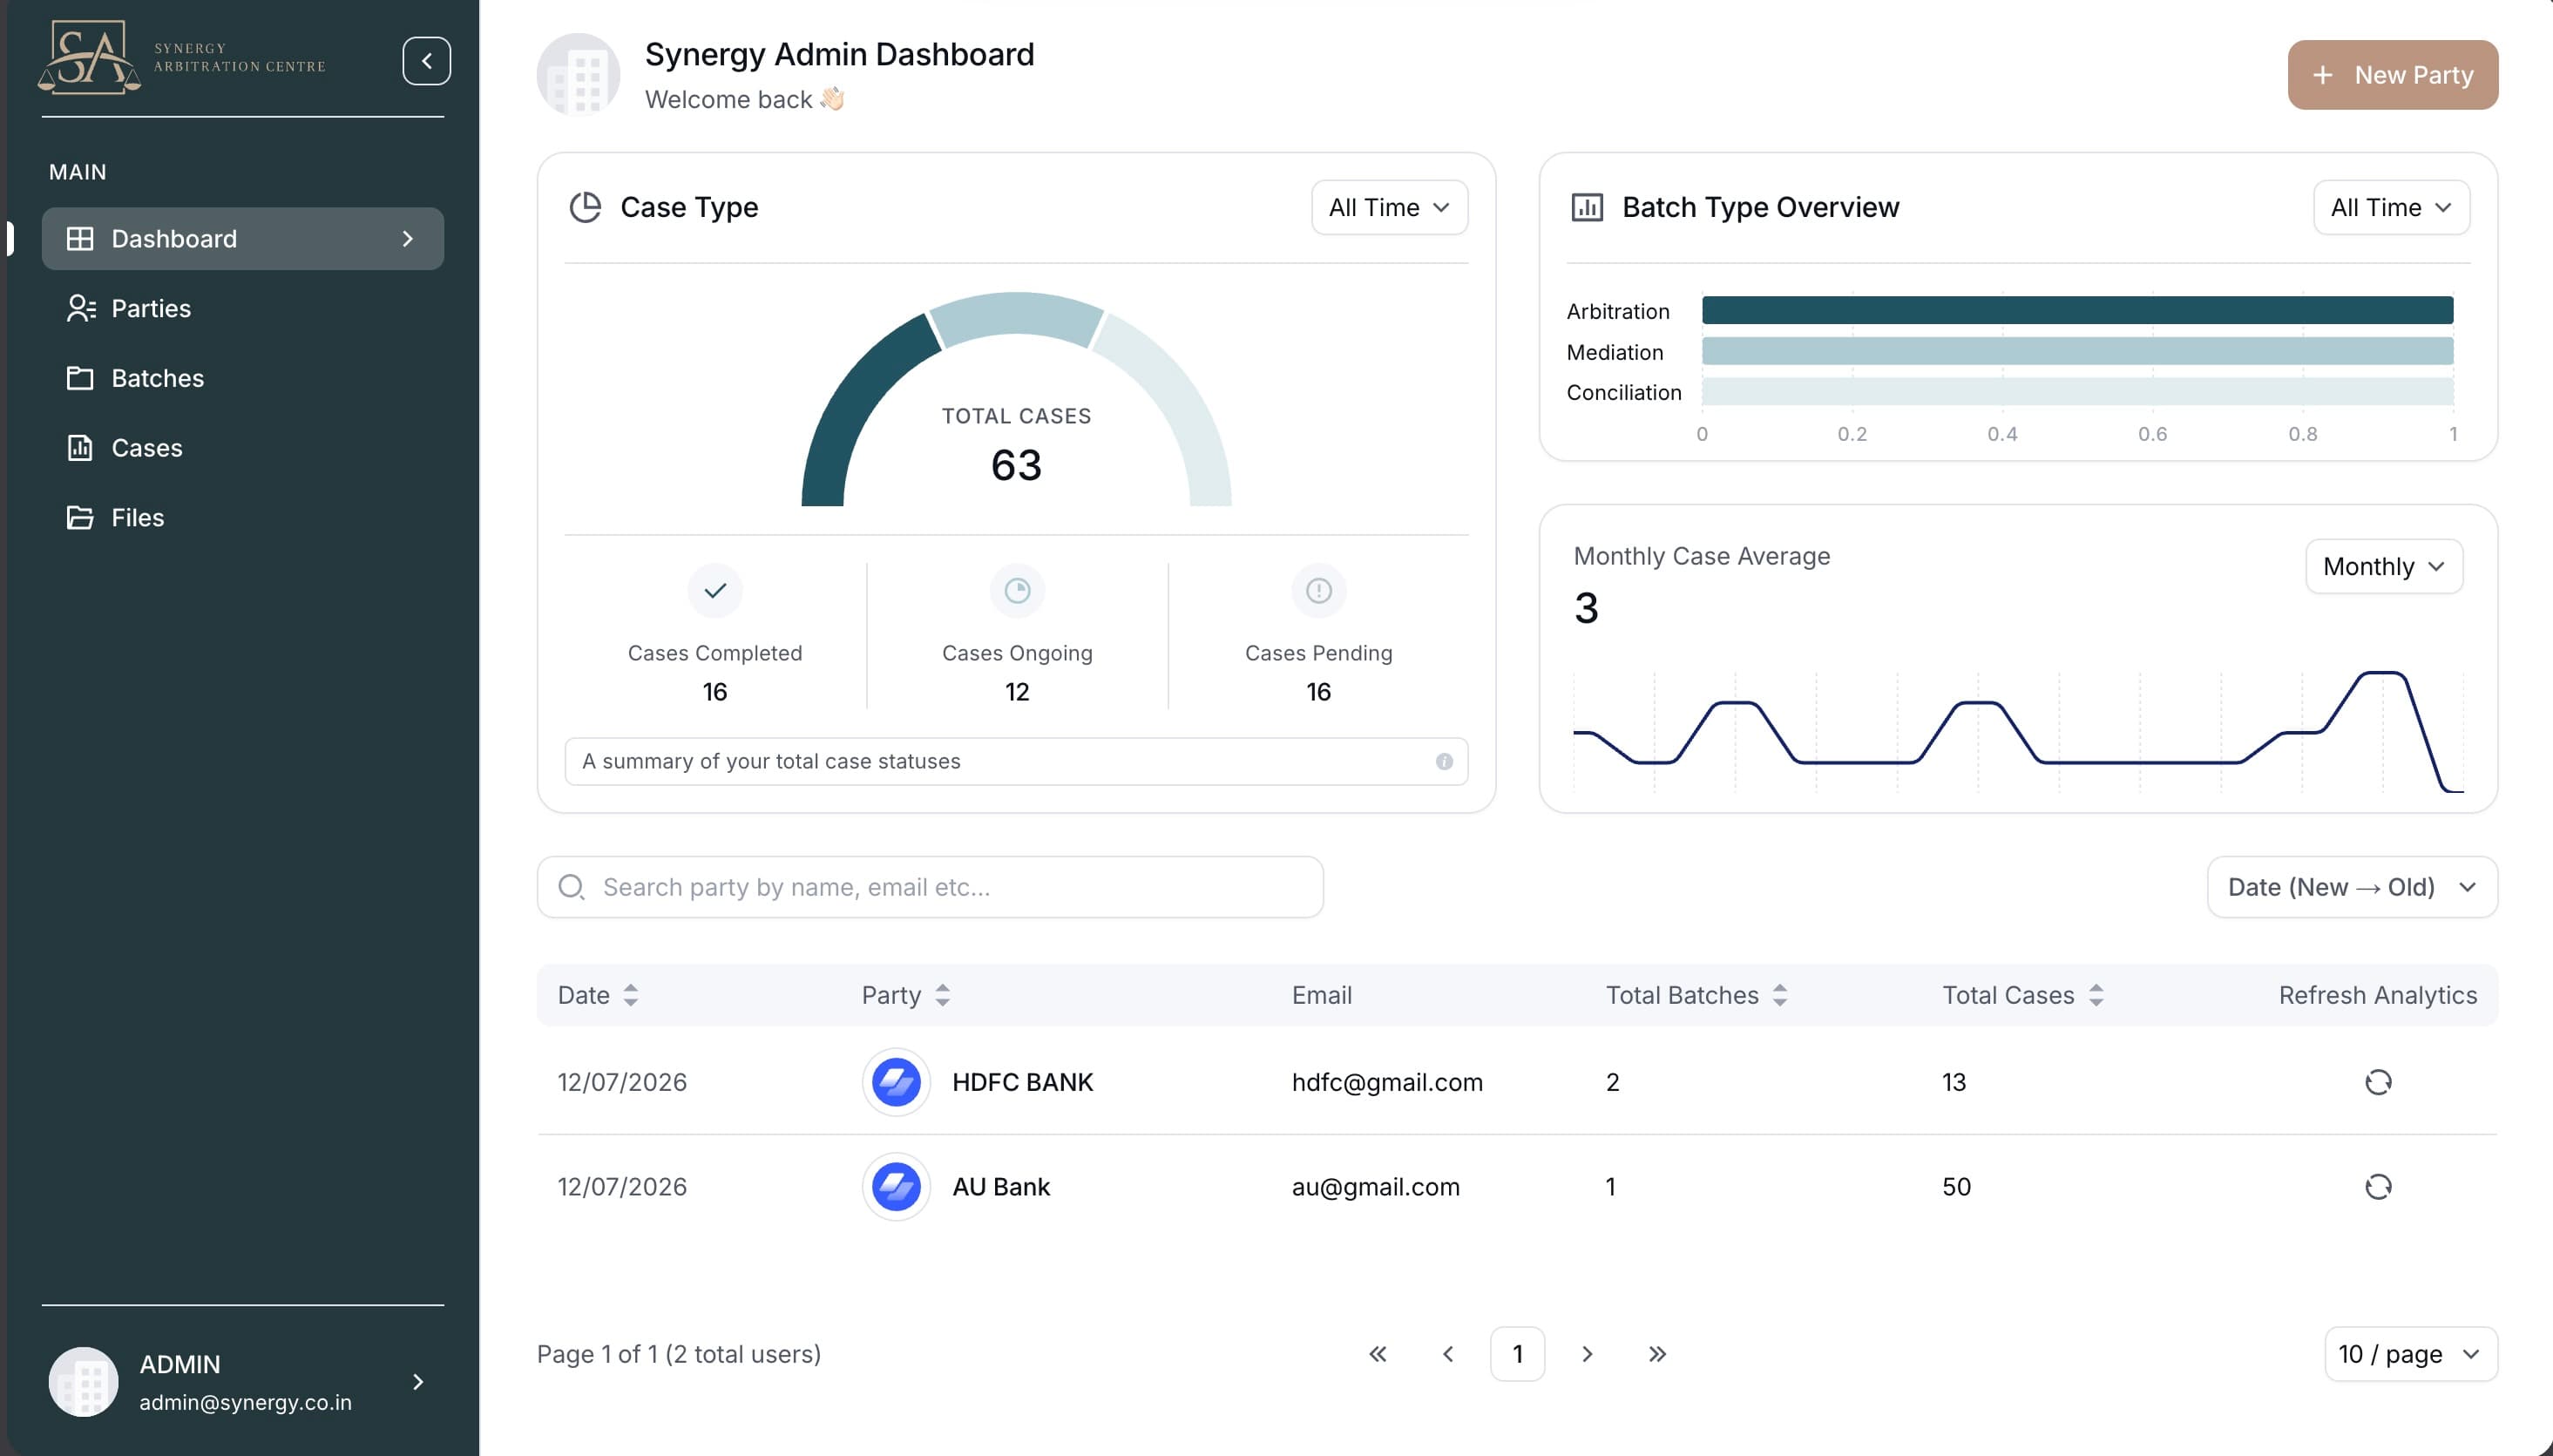The height and width of the screenshot is (1456, 2553).
Task: Click the party search field
Action: (930, 887)
